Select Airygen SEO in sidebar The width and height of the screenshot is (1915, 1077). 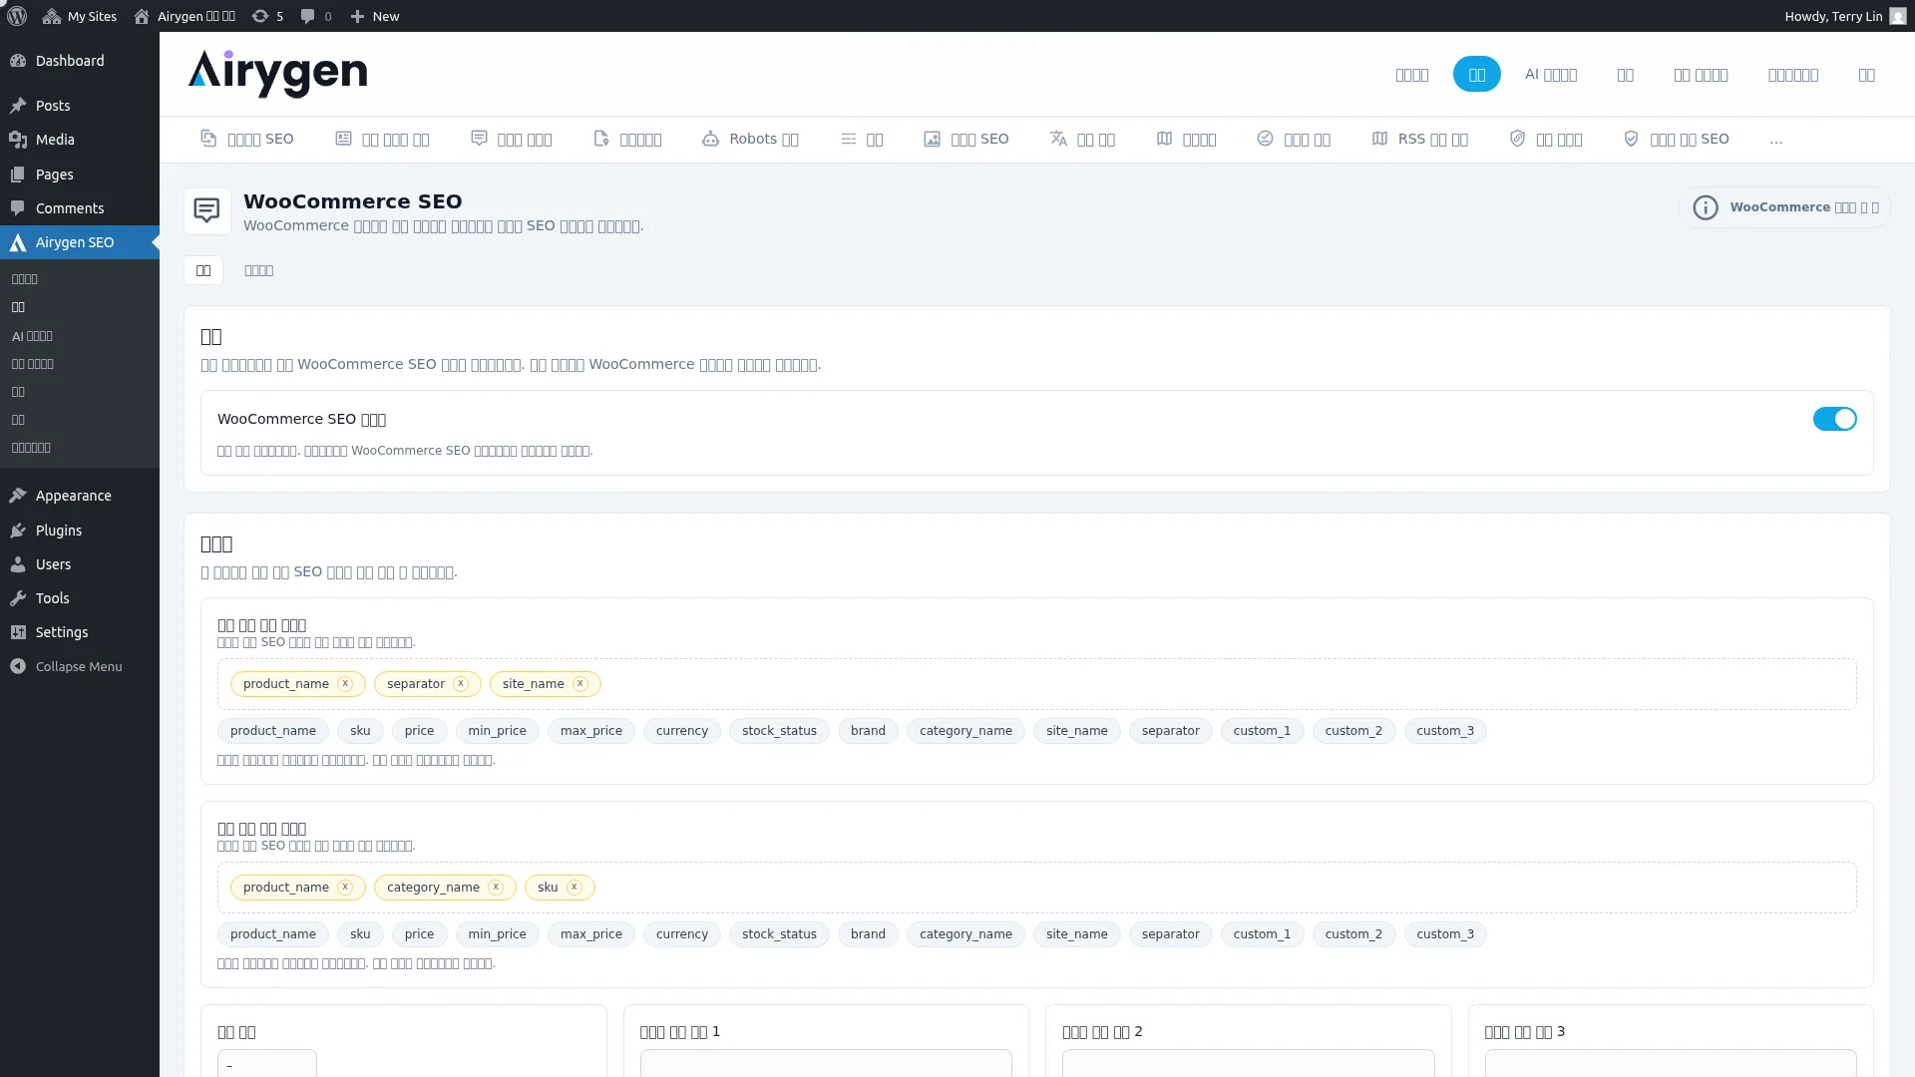[x=80, y=242]
